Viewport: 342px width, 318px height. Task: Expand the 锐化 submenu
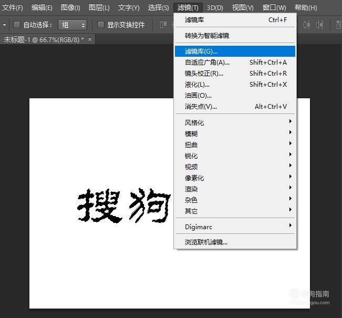(235, 156)
